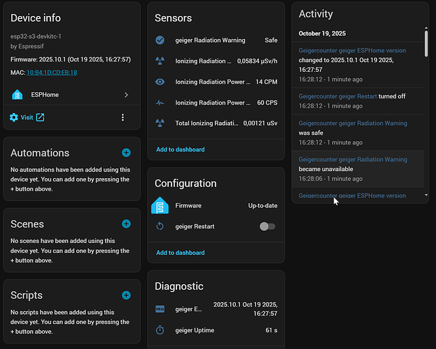Add a new scene with plus icon
The image size is (436, 349).
pos(126,224)
